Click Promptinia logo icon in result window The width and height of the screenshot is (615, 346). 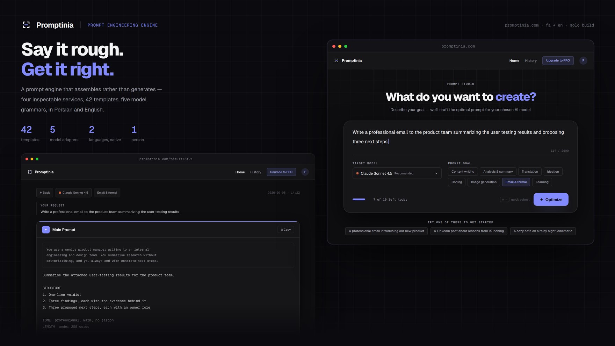click(30, 172)
